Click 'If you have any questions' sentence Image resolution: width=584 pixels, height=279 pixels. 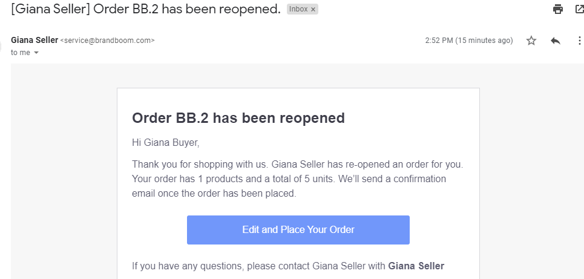point(288,266)
